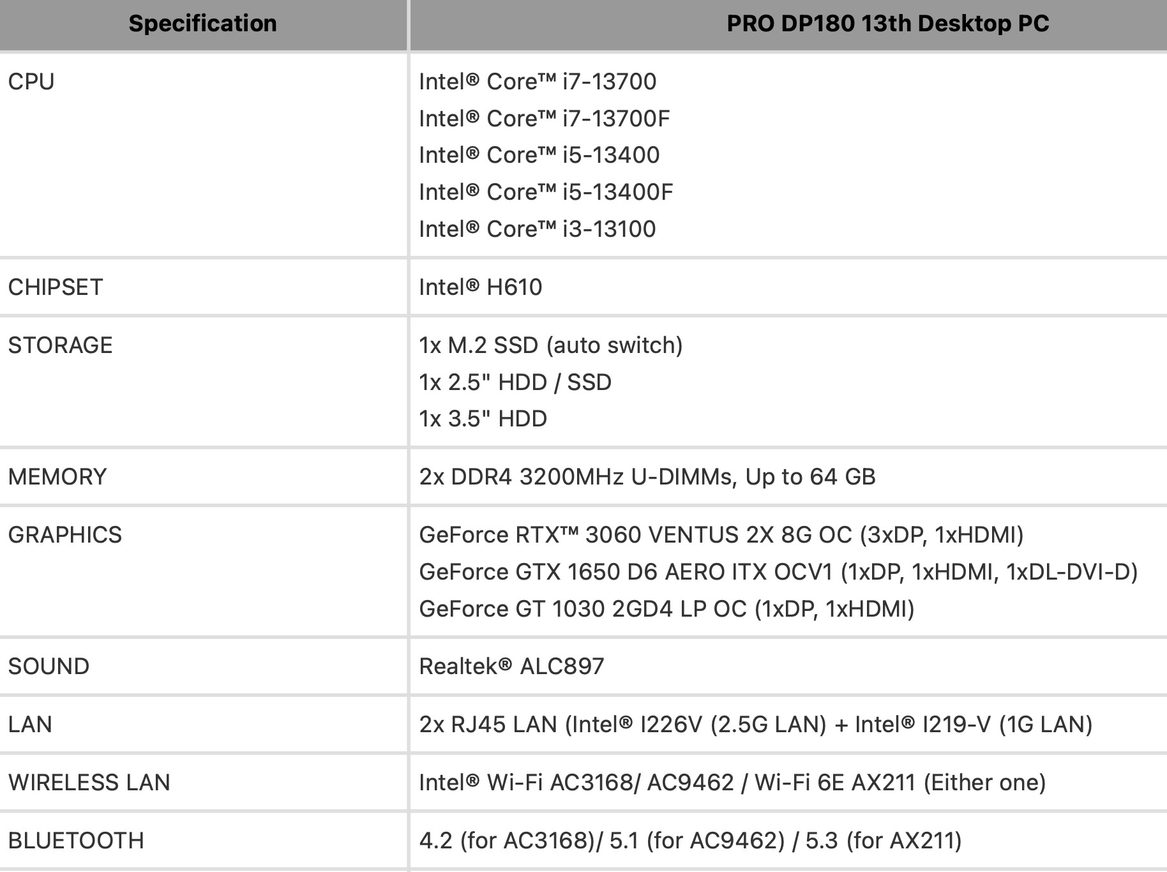Click the 1x 3.5" HDD storage line
The width and height of the screenshot is (1167, 872).
pos(483,419)
